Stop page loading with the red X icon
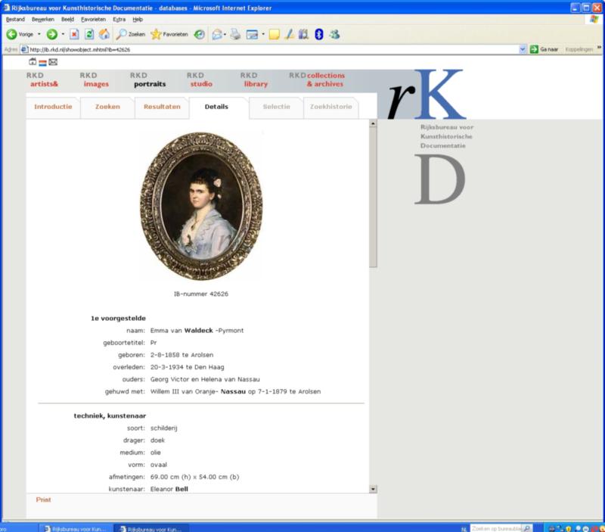Viewport: 605px width, 532px height. click(x=74, y=34)
